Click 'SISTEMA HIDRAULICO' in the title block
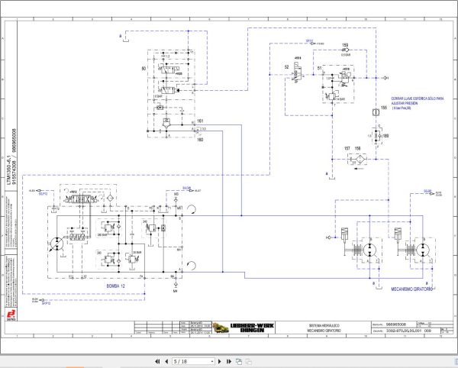 click(x=324, y=325)
